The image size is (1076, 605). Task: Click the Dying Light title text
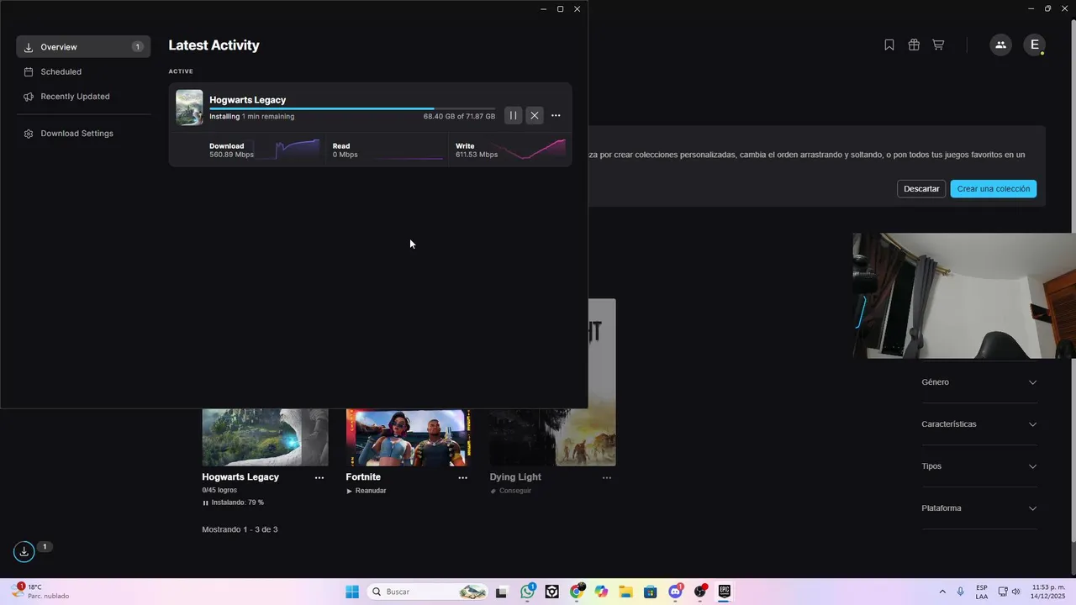click(515, 477)
